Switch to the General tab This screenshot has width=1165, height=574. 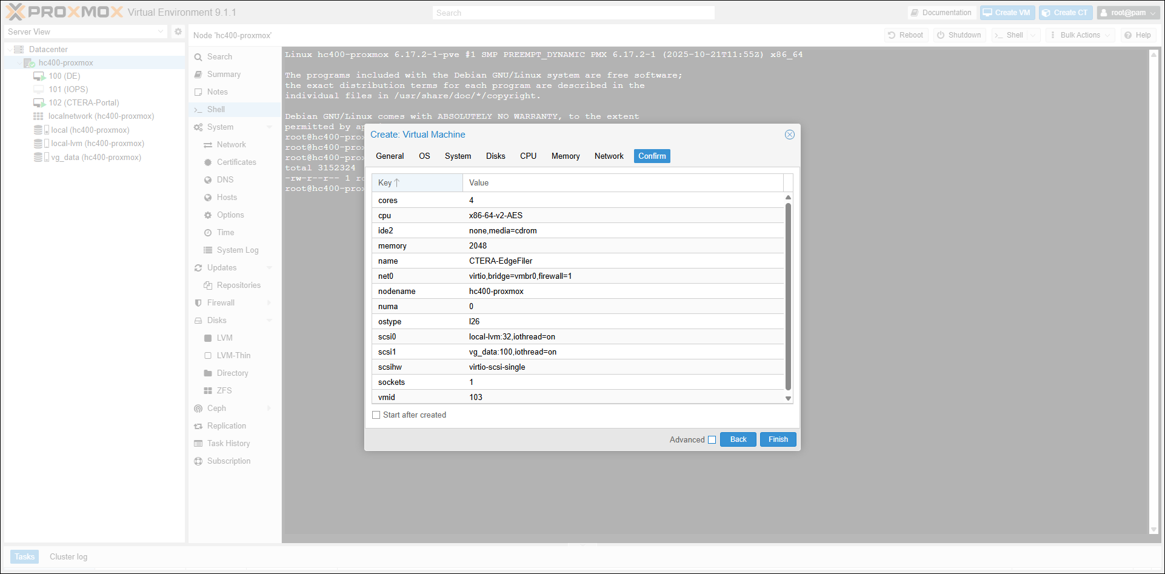pyautogui.click(x=390, y=156)
